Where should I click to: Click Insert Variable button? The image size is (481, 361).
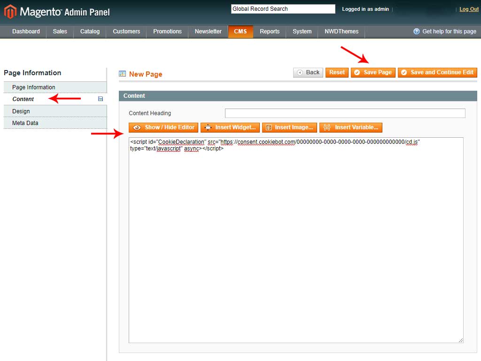350,127
